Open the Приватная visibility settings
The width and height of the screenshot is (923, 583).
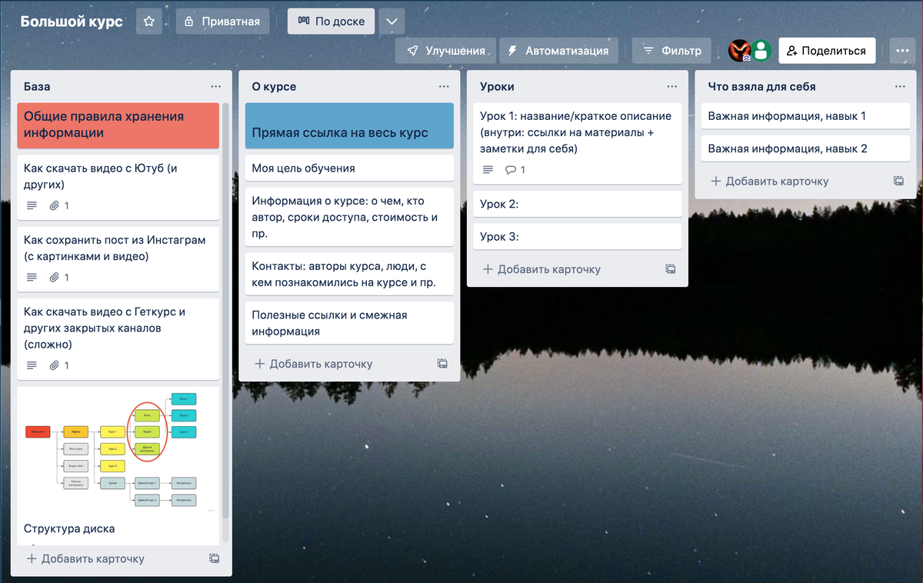222,22
